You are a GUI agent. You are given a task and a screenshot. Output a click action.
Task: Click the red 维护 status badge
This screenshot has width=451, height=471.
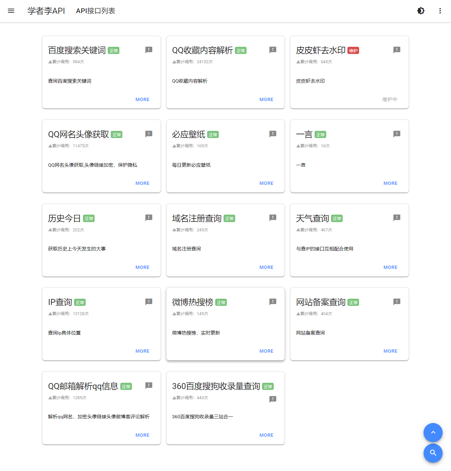353,51
